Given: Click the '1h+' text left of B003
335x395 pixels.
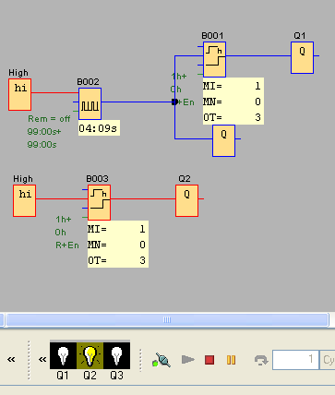Looking at the screenshot, I should (64, 220).
